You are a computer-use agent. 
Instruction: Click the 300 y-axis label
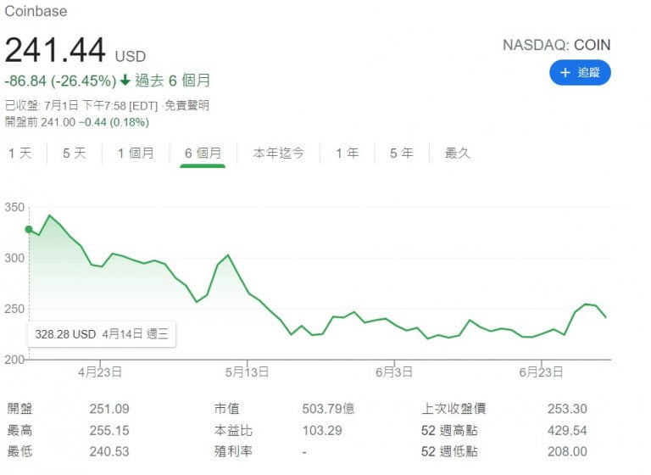click(14, 258)
